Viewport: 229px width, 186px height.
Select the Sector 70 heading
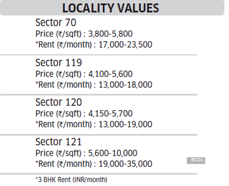click(56, 23)
